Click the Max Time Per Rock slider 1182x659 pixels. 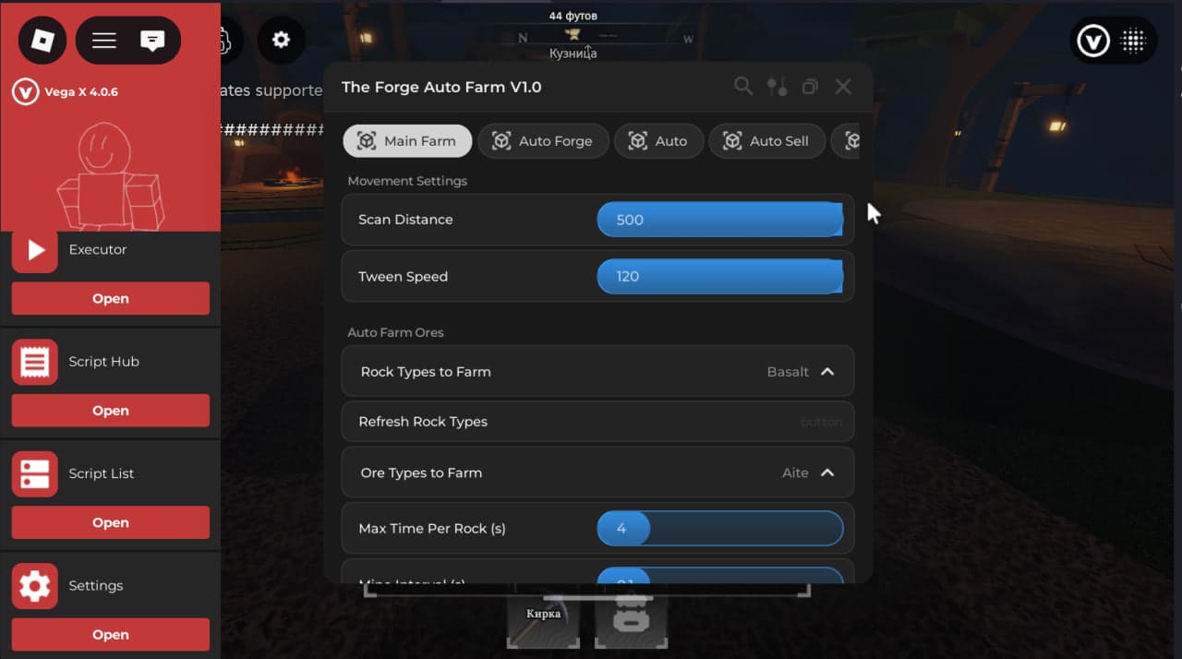(x=719, y=529)
